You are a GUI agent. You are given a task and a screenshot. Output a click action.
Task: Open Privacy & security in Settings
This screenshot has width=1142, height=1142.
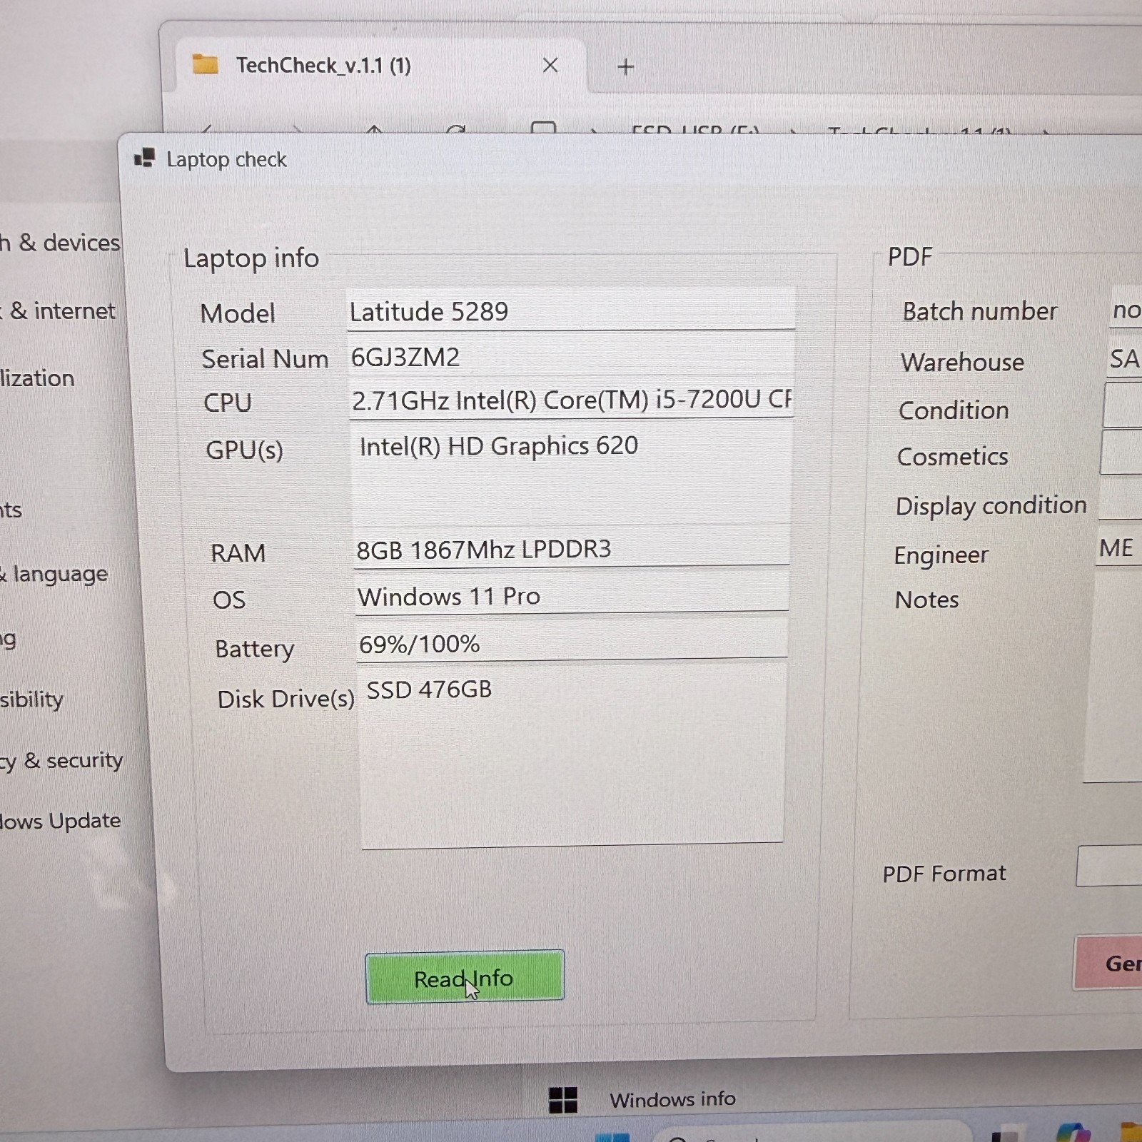[61, 761]
